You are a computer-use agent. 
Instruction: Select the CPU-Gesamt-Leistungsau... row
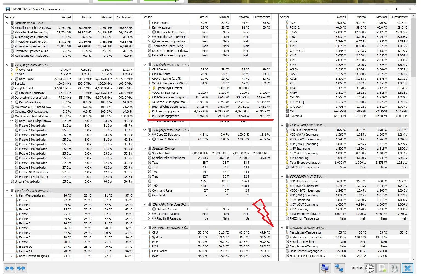point(207,97)
